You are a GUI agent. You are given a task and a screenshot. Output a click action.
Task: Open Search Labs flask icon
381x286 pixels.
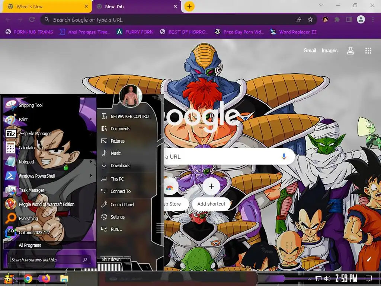click(x=350, y=51)
